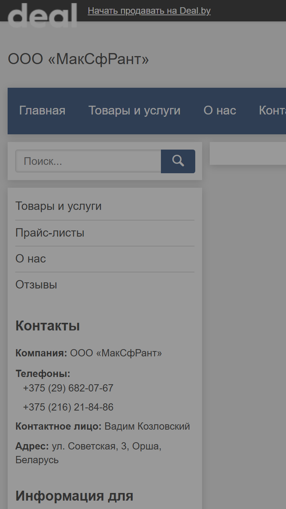
Task: Click phone number +375 (29) 682-07-67
Action: (x=68, y=388)
